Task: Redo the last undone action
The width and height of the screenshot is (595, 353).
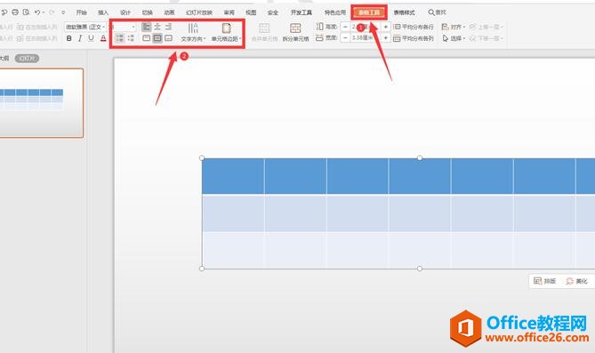Action: pyautogui.click(x=52, y=12)
